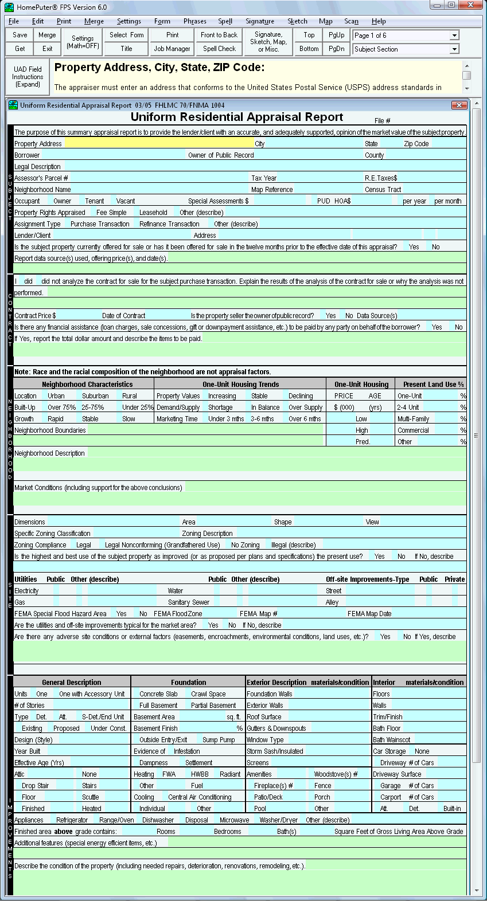Open the File menu
Image resolution: width=487 pixels, height=901 pixels.
(x=14, y=21)
